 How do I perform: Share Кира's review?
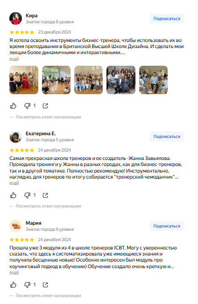(45, 106)
